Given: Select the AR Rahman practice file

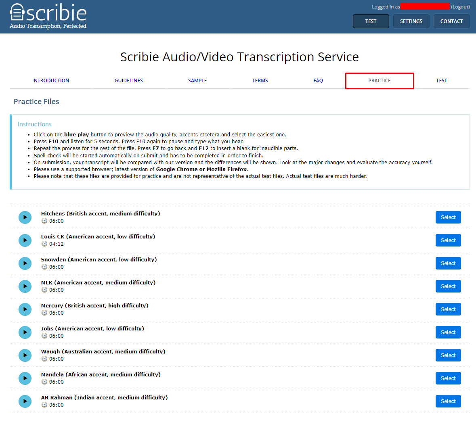Looking at the screenshot, I should (448, 402).
